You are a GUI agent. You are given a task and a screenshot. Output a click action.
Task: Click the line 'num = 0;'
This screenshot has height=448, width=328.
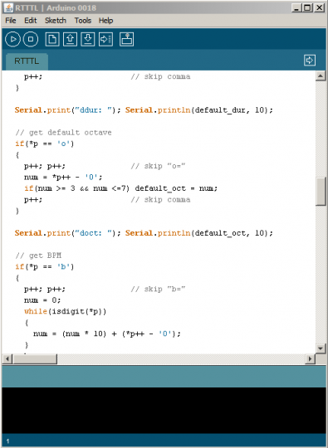[42, 300]
